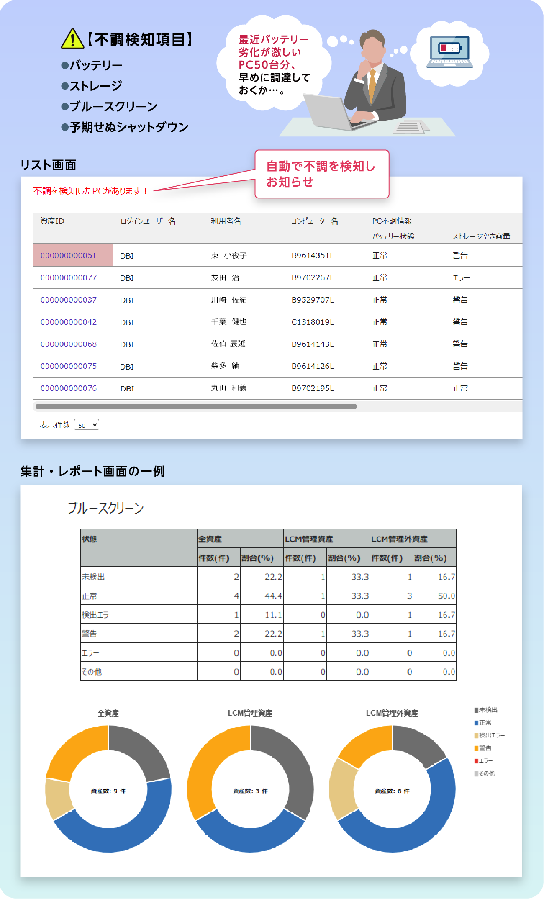544x899 pixels.
Task: Click the エラー legend red swatch
Action: pos(476,760)
